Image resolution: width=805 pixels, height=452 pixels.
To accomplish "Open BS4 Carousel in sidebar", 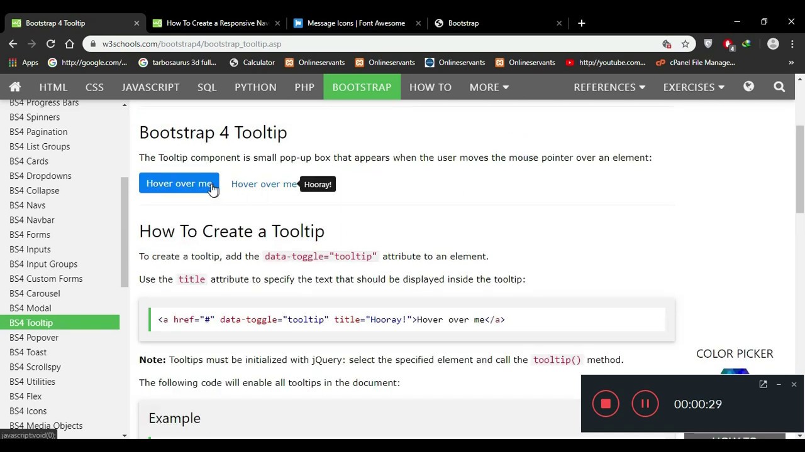I will (x=35, y=294).
